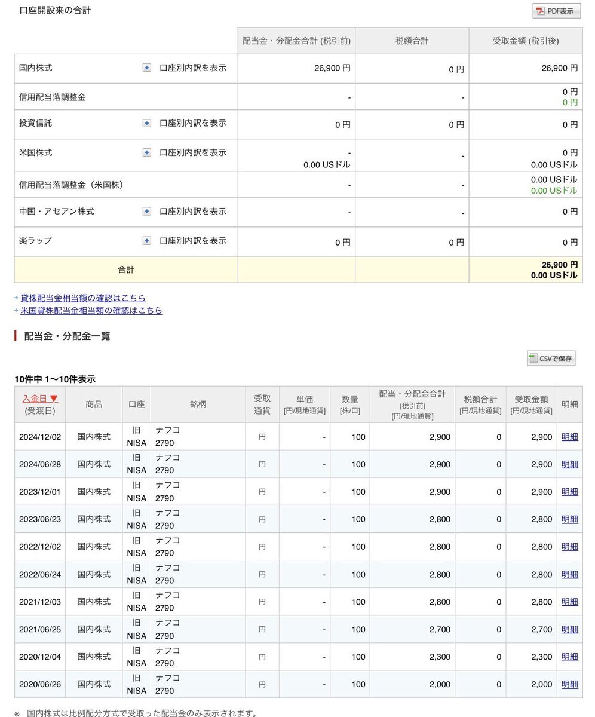595x717 pixels.
Task: Open 米国貸株配当金相当額の確認はこちら link
Action: tap(91, 310)
